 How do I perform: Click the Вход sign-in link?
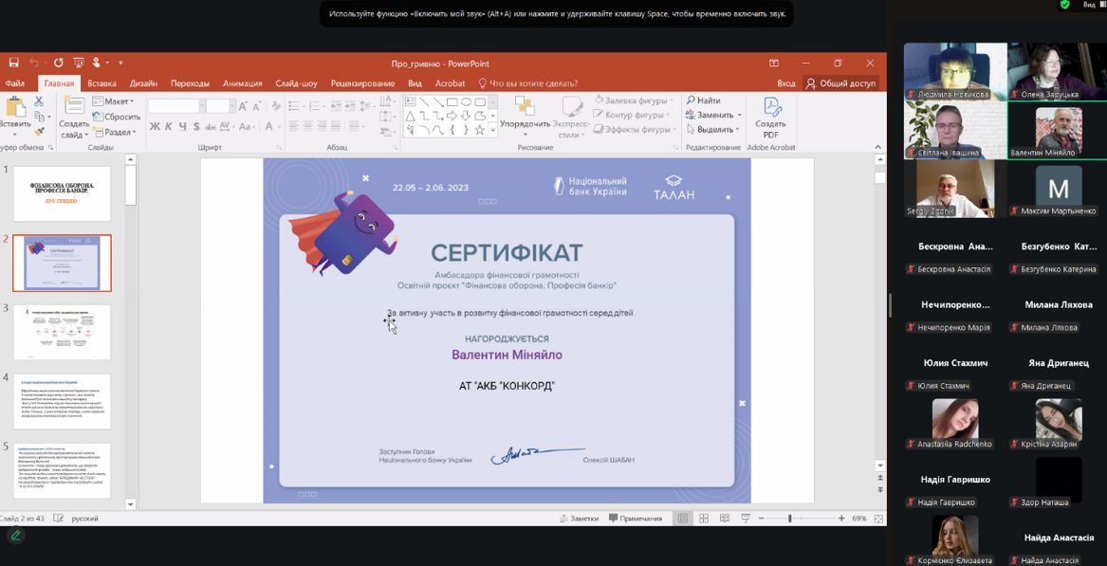786,83
